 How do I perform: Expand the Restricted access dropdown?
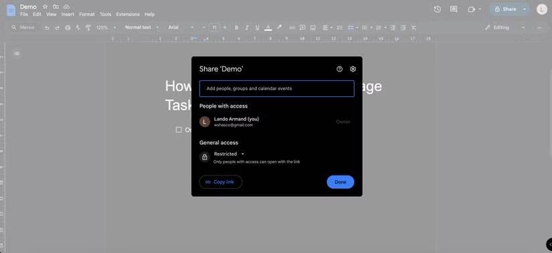pos(229,154)
